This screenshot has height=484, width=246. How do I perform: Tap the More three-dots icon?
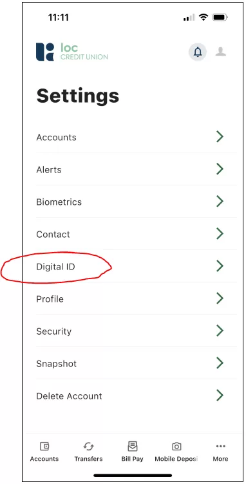pyautogui.click(x=220, y=446)
